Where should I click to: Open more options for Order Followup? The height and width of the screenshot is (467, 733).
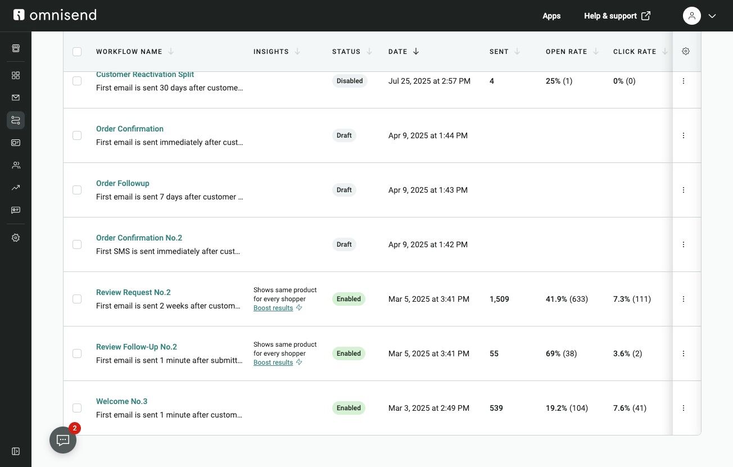click(x=684, y=190)
